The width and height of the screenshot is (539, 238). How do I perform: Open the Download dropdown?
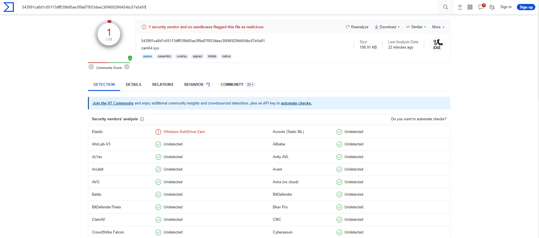click(x=387, y=27)
